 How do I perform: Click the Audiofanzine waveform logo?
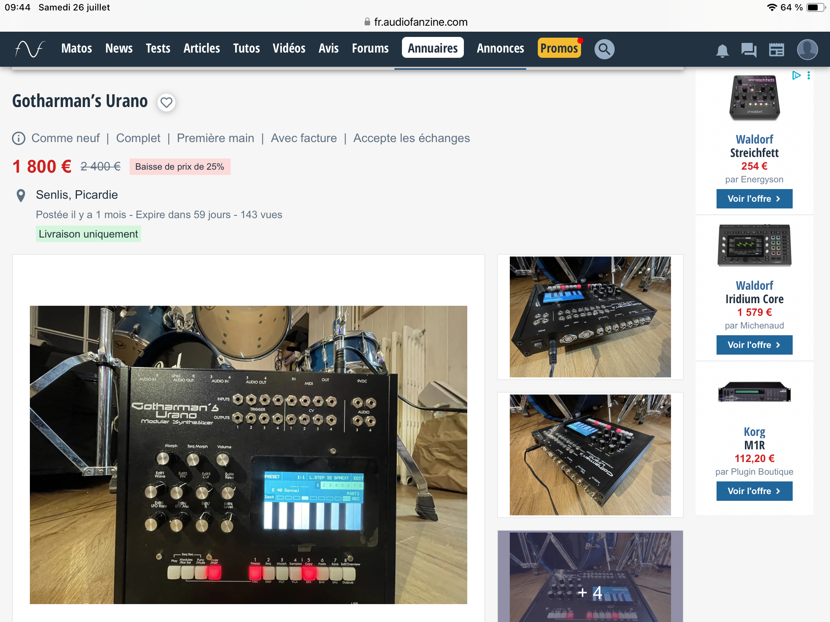(x=30, y=49)
